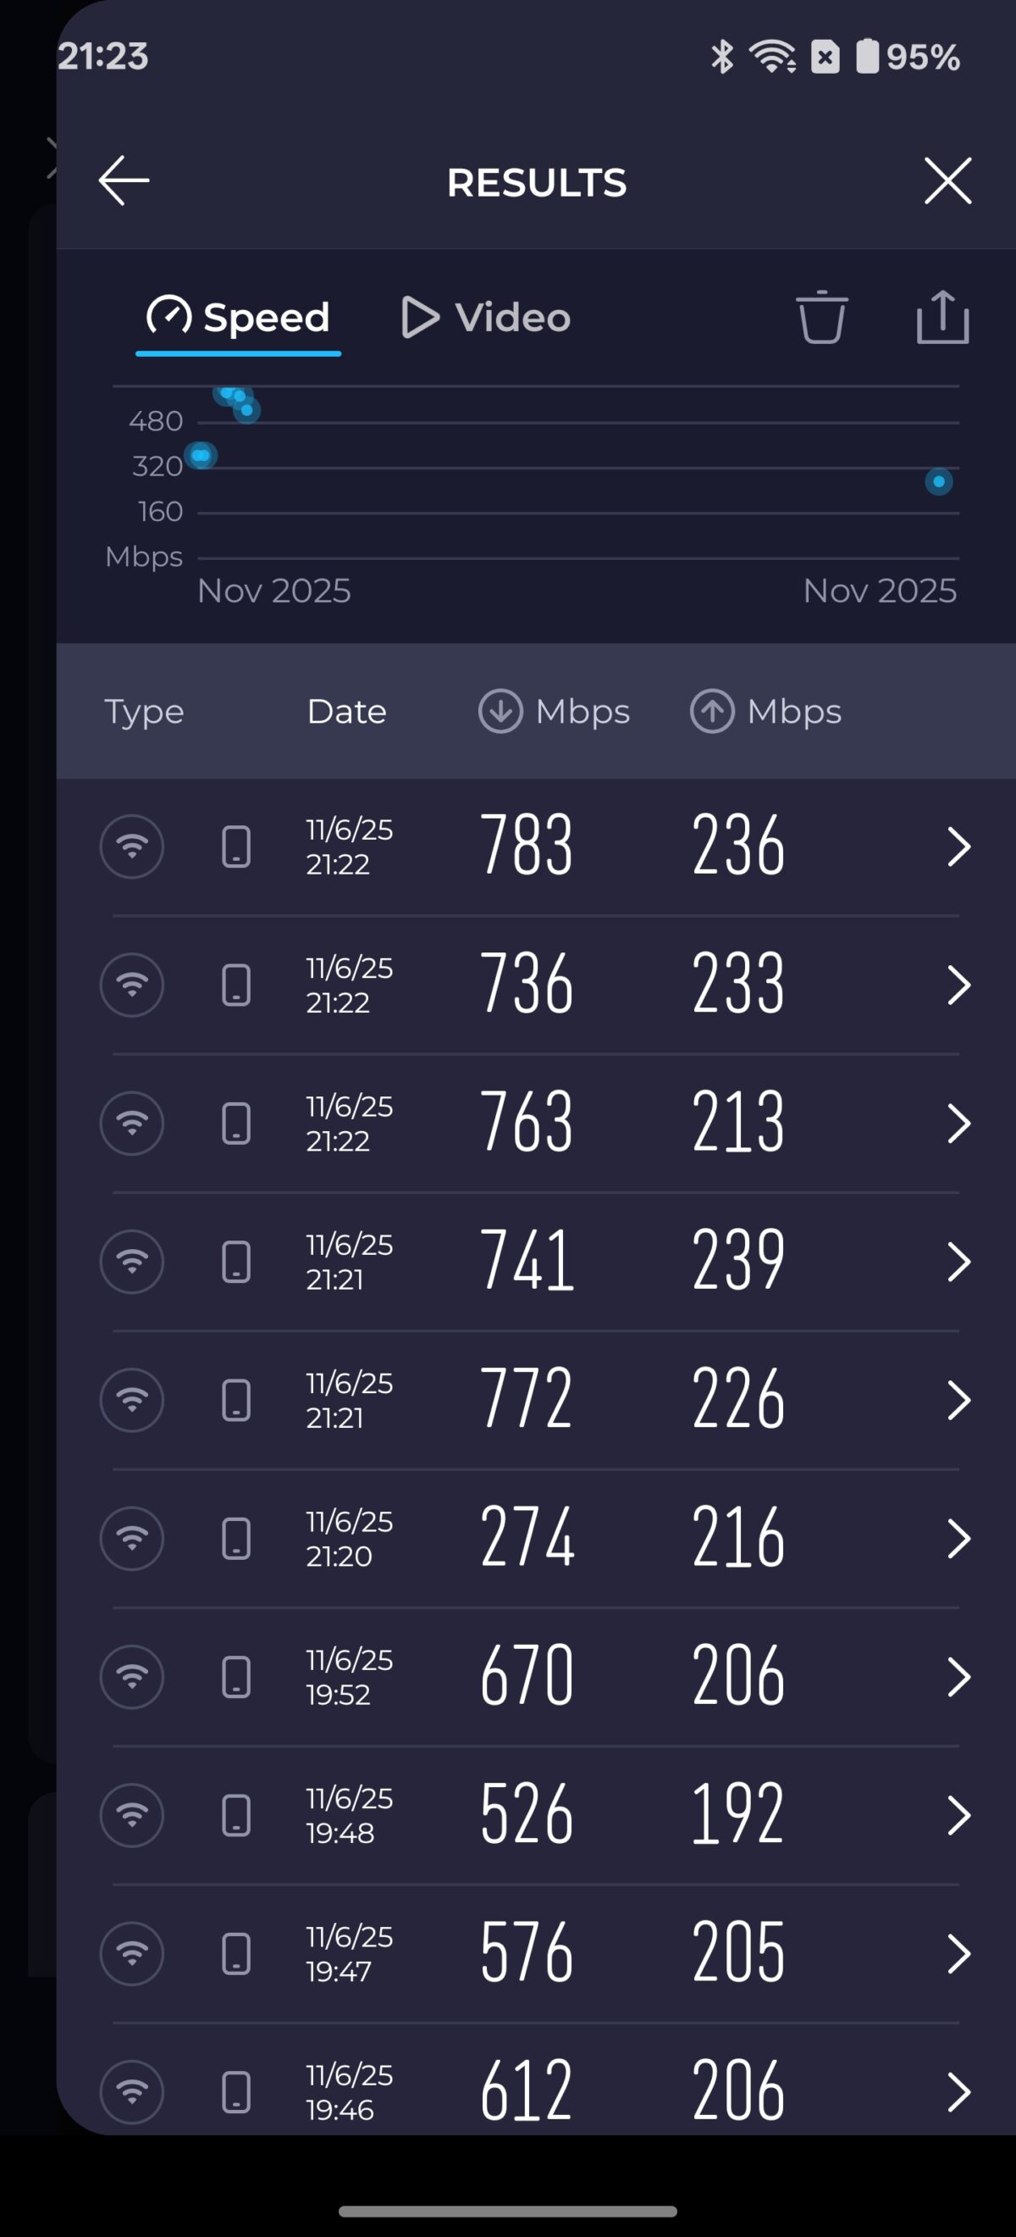Close the Results screen
This screenshot has height=2237, width=1016.
(947, 180)
